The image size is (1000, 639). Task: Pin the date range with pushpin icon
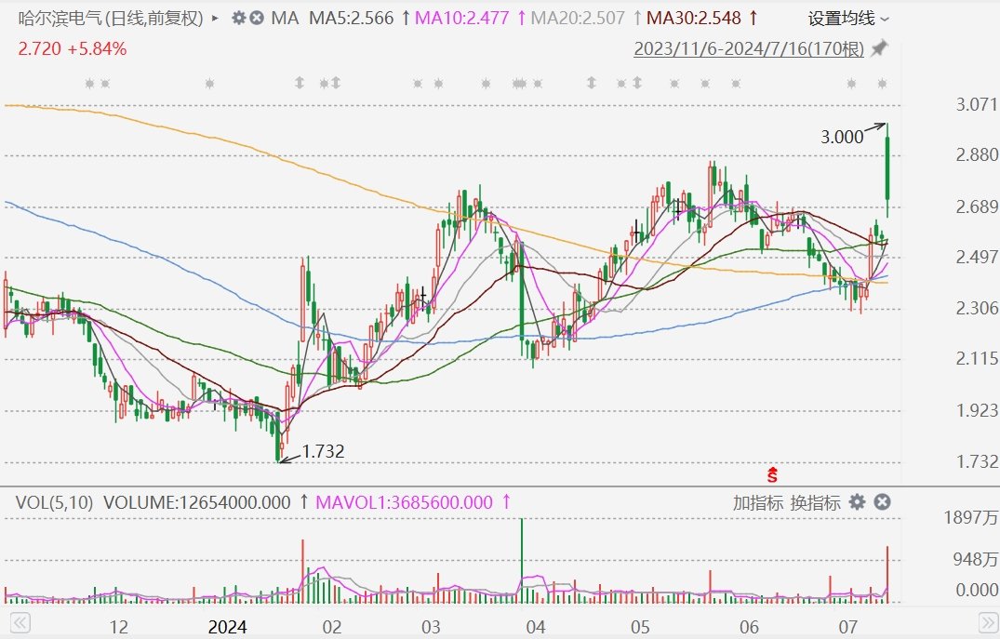coord(879,49)
